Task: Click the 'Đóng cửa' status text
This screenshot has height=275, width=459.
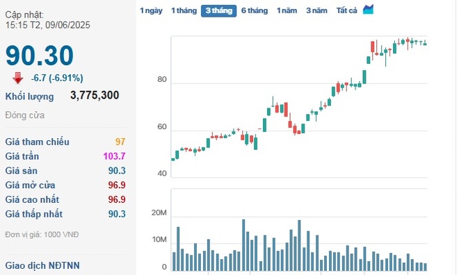Action: coord(25,115)
